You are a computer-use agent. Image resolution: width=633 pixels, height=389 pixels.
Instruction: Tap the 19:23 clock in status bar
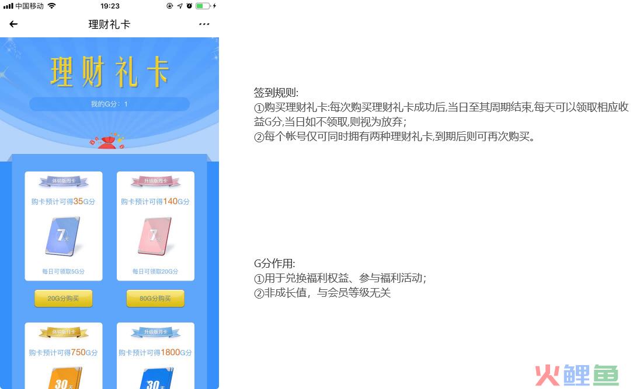point(110,6)
